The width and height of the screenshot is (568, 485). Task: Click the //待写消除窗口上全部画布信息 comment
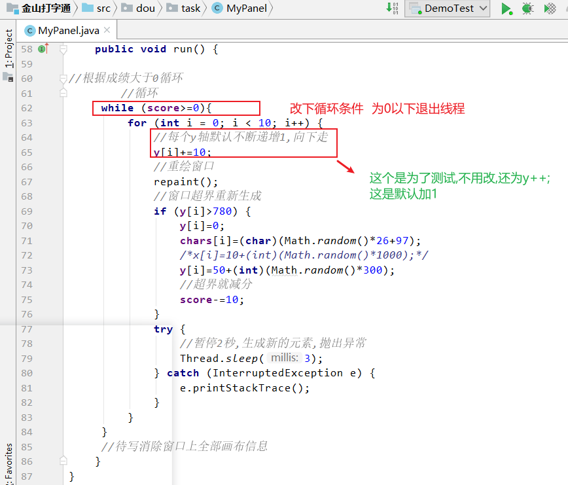(x=185, y=446)
